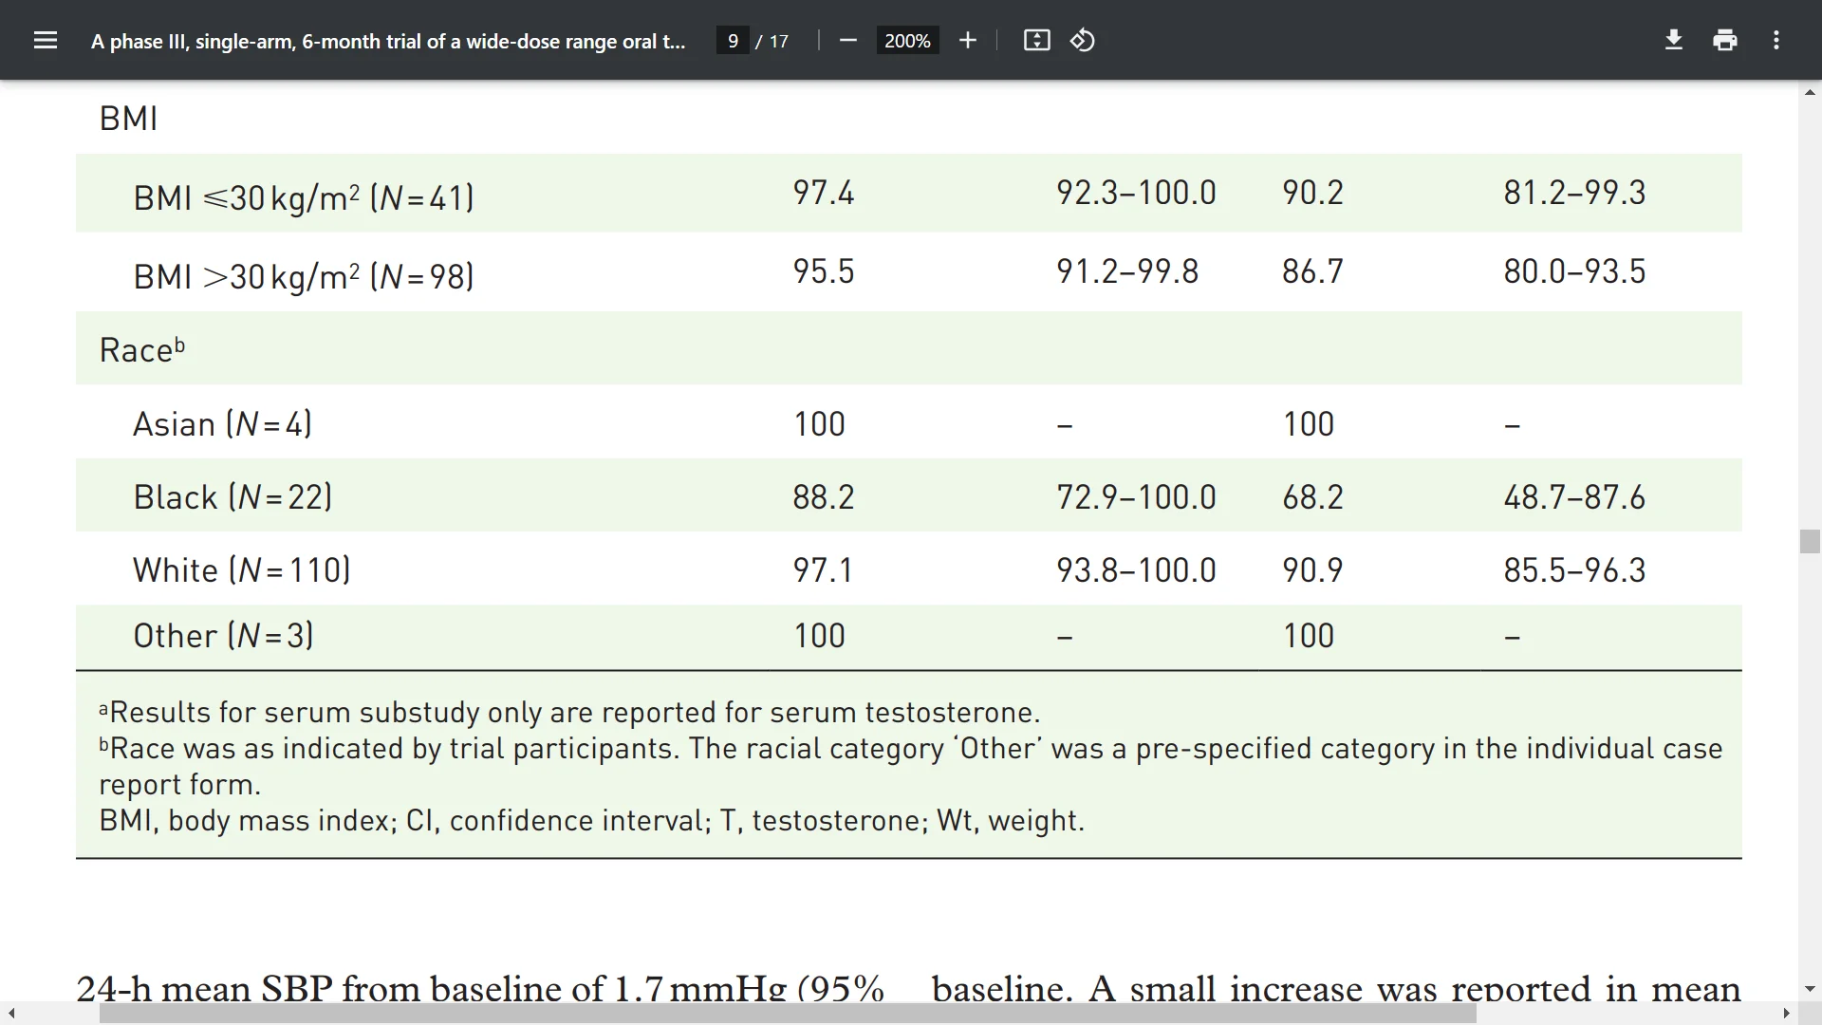Click the interval '48.7–87.6'
The image size is (1822, 1025).
point(1574,497)
